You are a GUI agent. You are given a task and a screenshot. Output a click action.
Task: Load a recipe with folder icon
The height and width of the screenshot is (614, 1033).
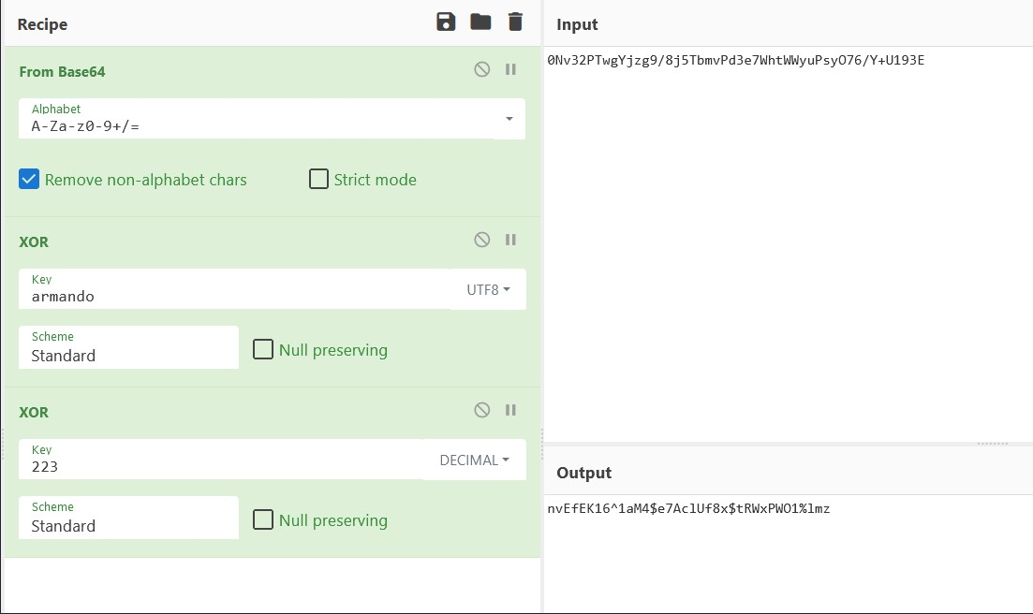tap(480, 22)
